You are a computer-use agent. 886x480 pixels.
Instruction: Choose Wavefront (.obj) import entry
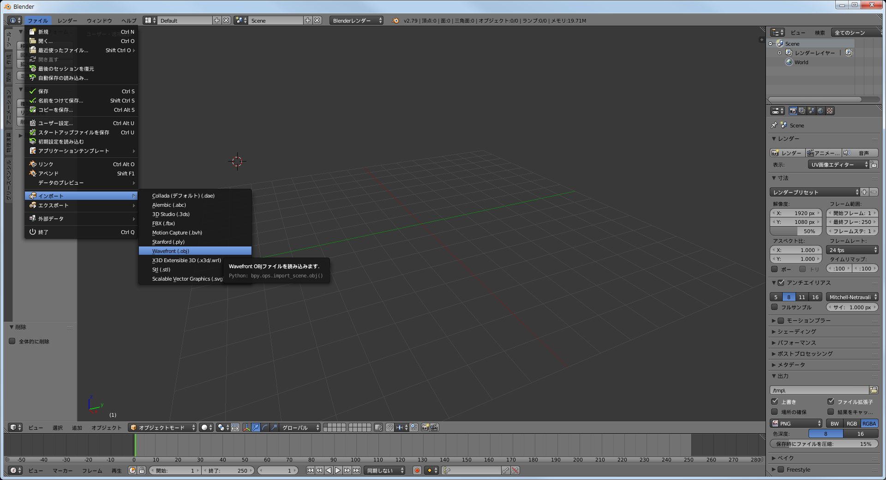coord(195,251)
